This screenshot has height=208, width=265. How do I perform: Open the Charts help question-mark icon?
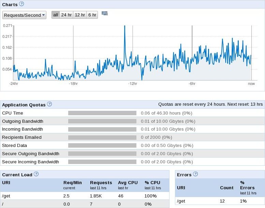tap(21, 4)
